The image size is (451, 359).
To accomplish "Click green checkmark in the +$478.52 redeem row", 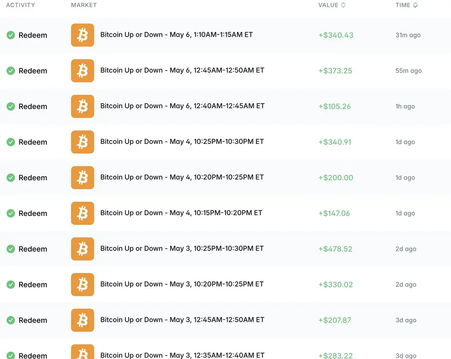I will (11, 249).
